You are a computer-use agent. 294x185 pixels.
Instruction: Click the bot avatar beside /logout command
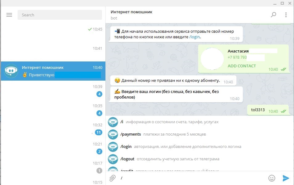113,159
